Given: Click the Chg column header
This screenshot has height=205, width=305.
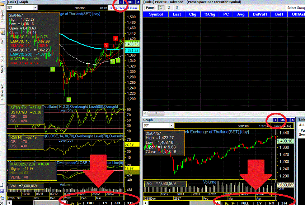Looking at the screenshot, I should point(193,14).
